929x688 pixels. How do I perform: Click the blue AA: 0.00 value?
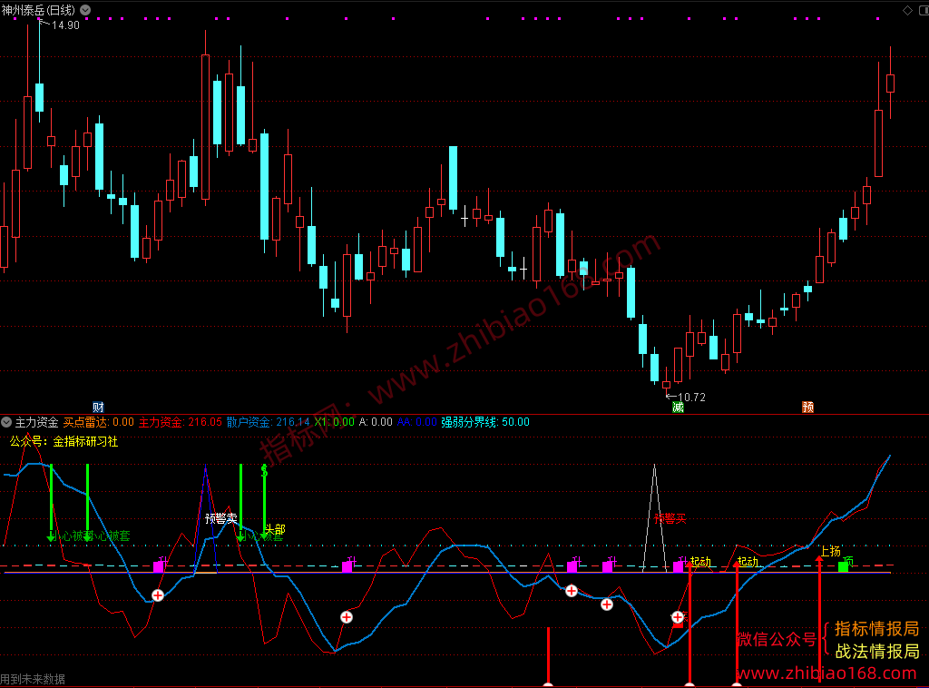417,422
